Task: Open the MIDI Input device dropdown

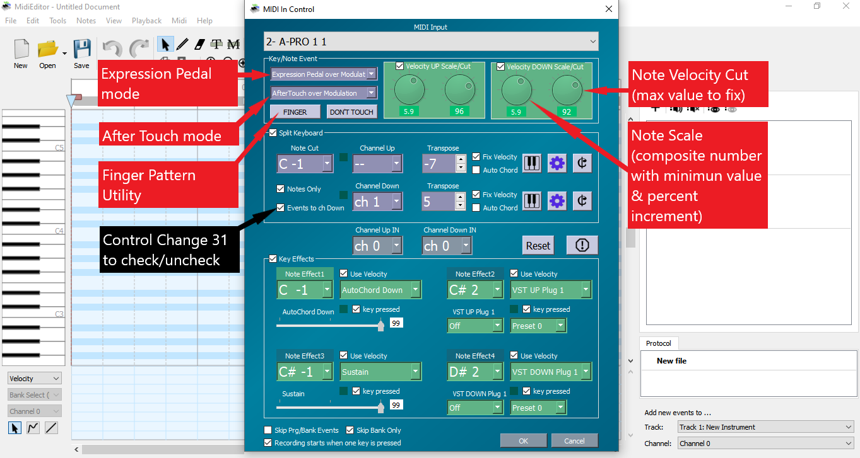Action: click(x=431, y=42)
